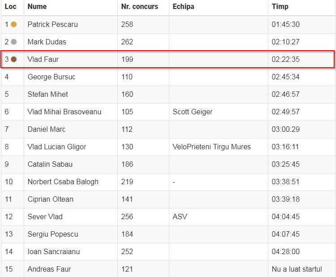Select the Loc column header
This screenshot has width=336, height=277.
click(x=10, y=6)
